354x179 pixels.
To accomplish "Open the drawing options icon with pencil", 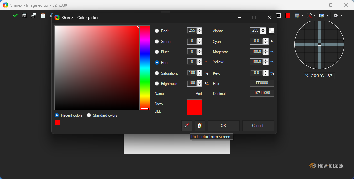I will 297,15.
